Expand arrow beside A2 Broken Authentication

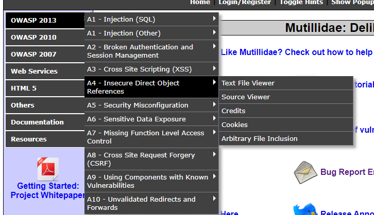click(214, 46)
